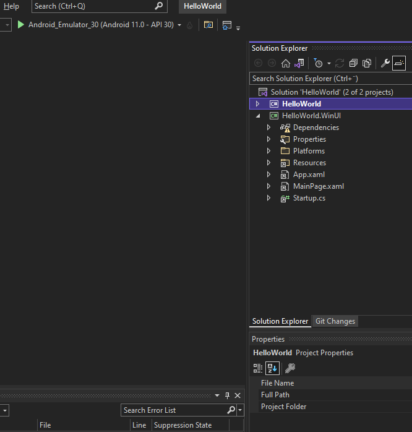Switch views using the Visual Studio icon

(x=298, y=63)
